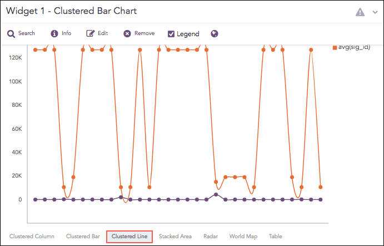Switch to Table view
Screen dimensions: 384x246
[x=276, y=237]
